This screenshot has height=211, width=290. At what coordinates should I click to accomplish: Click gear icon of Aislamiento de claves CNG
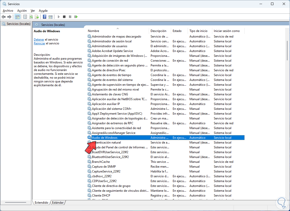[x=89, y=94]
